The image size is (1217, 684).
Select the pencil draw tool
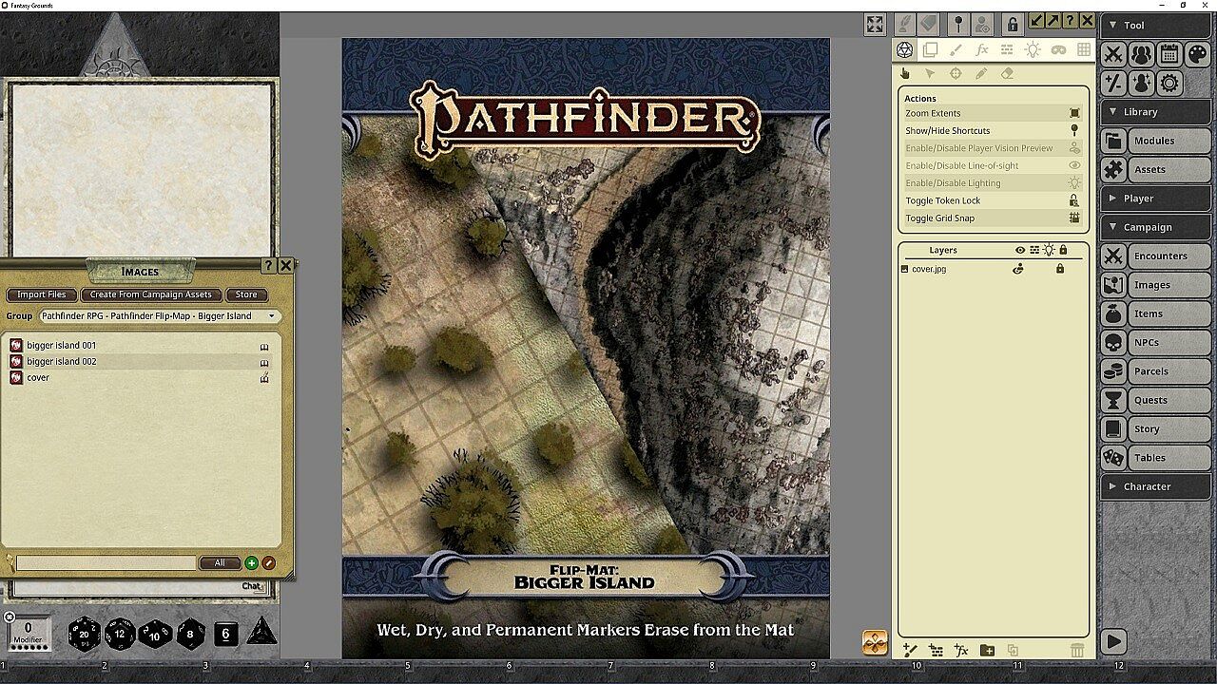coord(981,73)
